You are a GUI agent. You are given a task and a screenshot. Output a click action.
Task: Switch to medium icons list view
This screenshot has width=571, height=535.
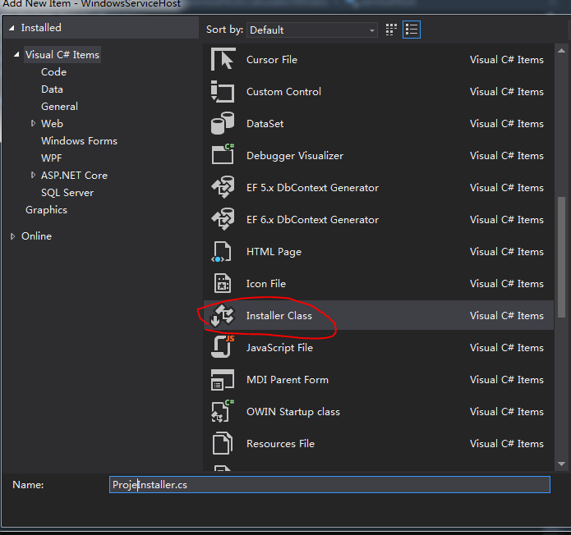click(x=412, y=30)
